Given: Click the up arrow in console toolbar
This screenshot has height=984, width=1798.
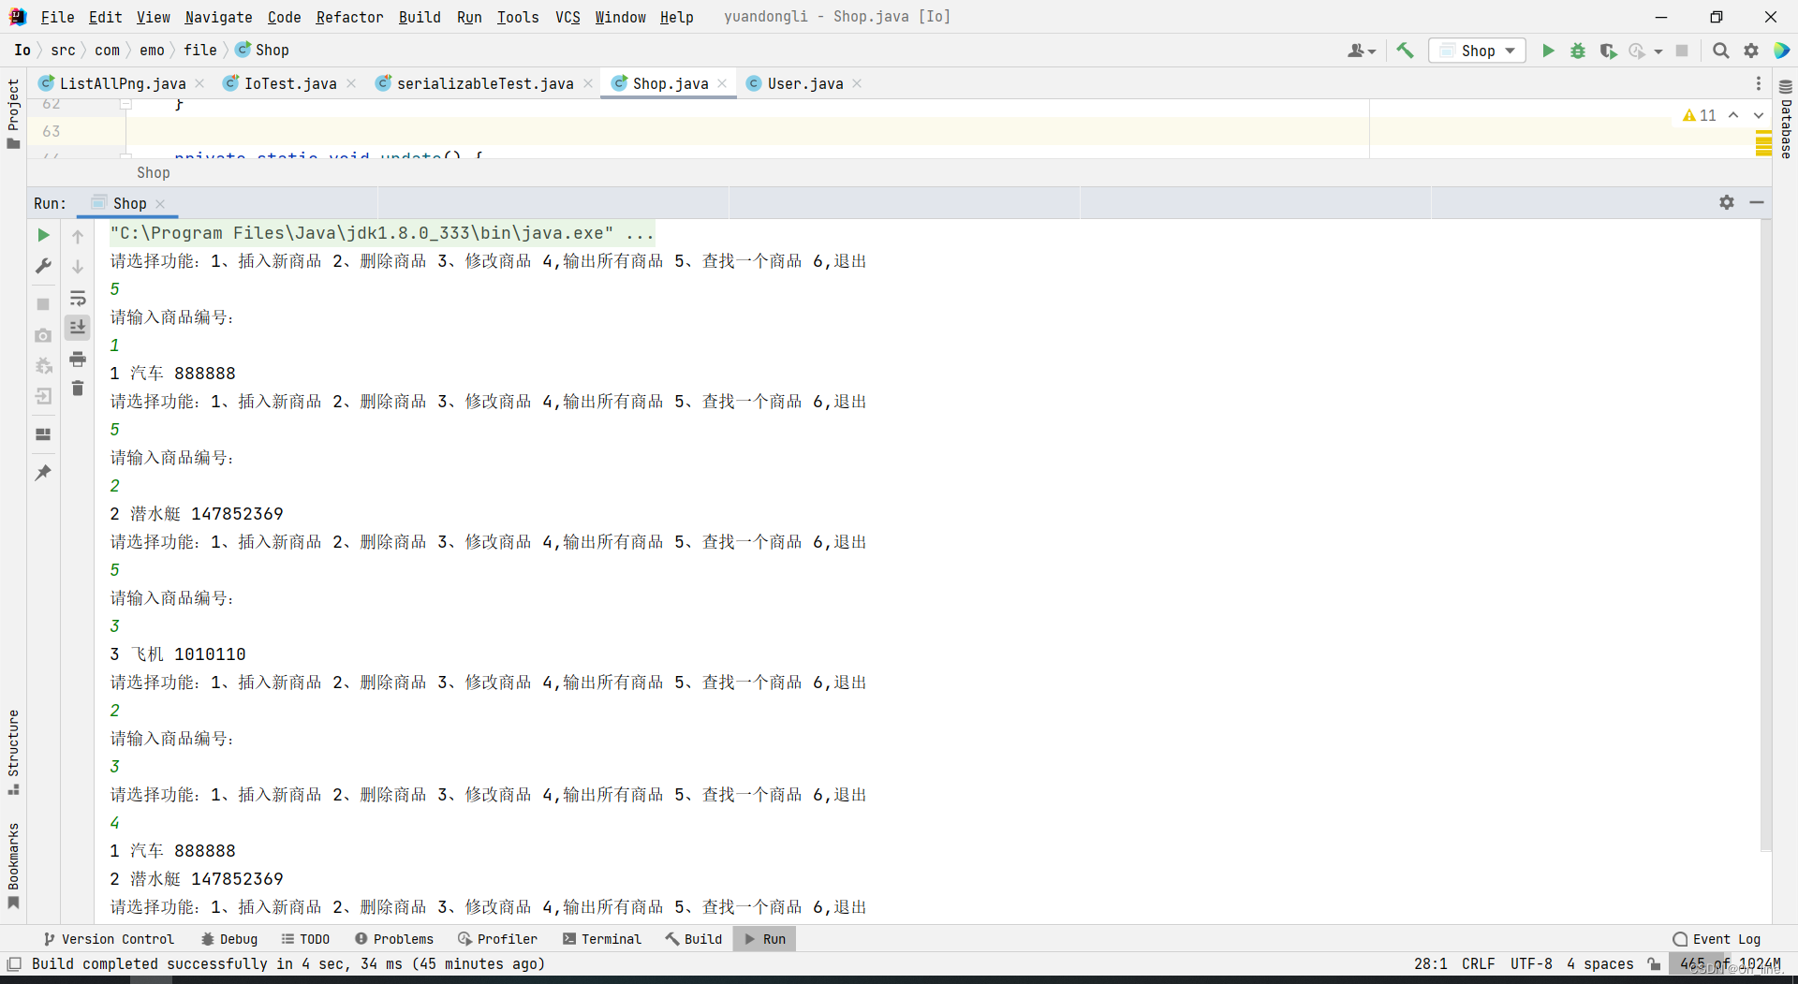Looking at the screenshot, I should [78, 236].
